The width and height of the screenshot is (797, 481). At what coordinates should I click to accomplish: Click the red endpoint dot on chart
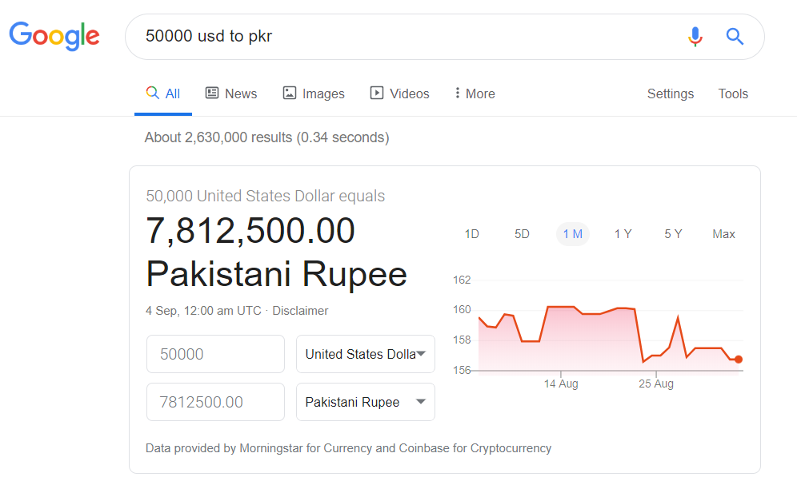(738, 360)
